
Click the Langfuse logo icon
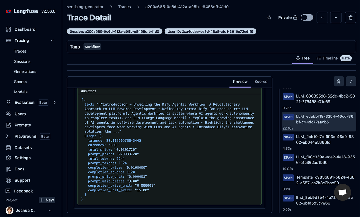pyautogui.click(x=8, y=11)
